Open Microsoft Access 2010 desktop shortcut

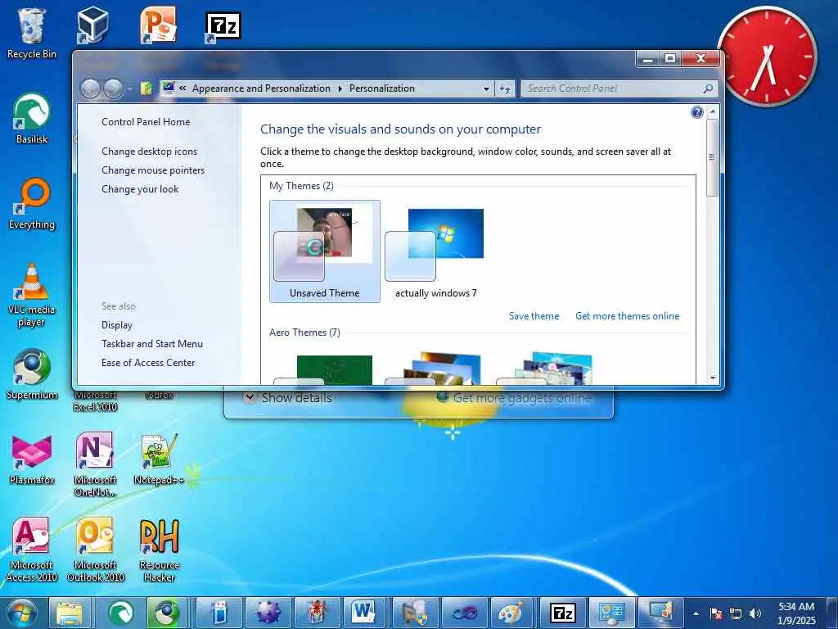(x=32, y=550)
